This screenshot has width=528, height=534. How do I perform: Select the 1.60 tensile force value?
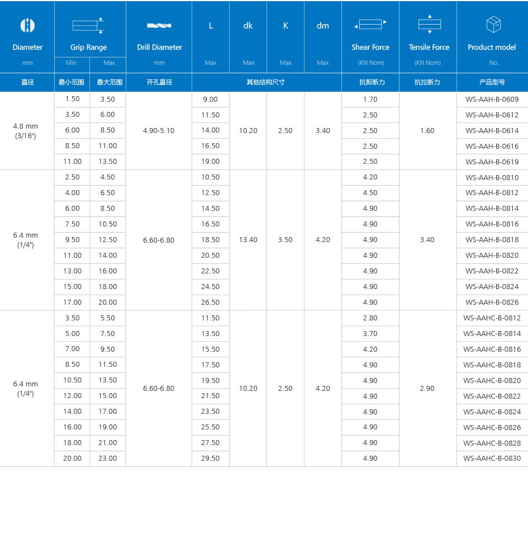(x=427, y=131)
